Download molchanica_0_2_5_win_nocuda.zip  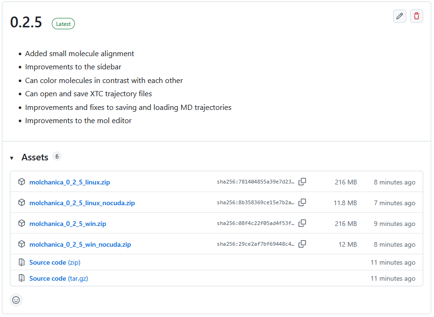tap(80, 244)
